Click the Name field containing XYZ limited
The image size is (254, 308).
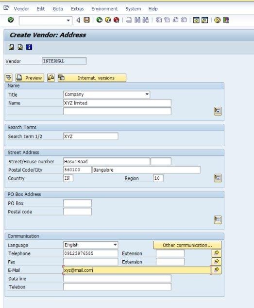(117, 103)
